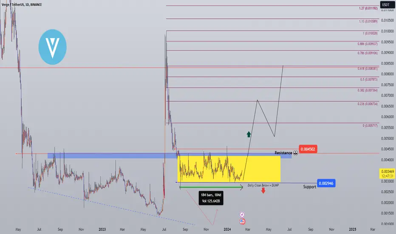Screen dimensions: 396x234
Task: Click the 2024 label on time axis
Action: pyautogui.click(x=227, y=229)
